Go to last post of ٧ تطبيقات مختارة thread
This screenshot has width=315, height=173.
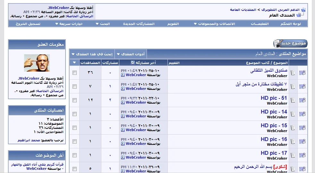pyautogui.click(x=123, y=89)
